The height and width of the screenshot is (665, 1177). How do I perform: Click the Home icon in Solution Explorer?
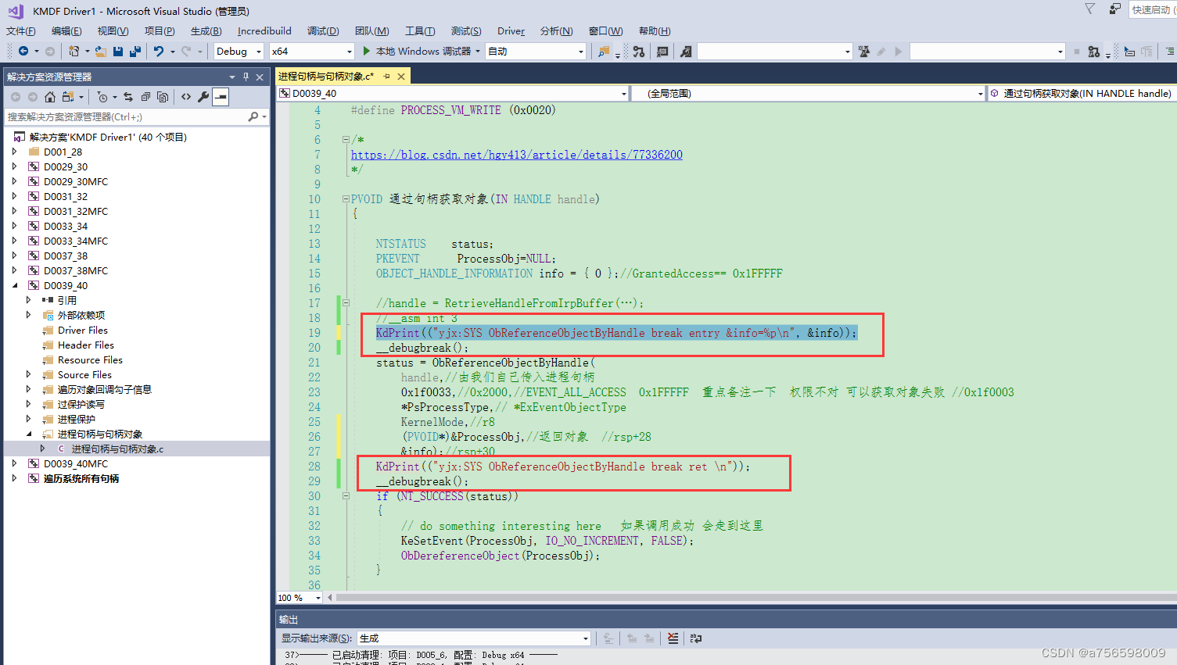pyautogui.click(x=50, y=97)
